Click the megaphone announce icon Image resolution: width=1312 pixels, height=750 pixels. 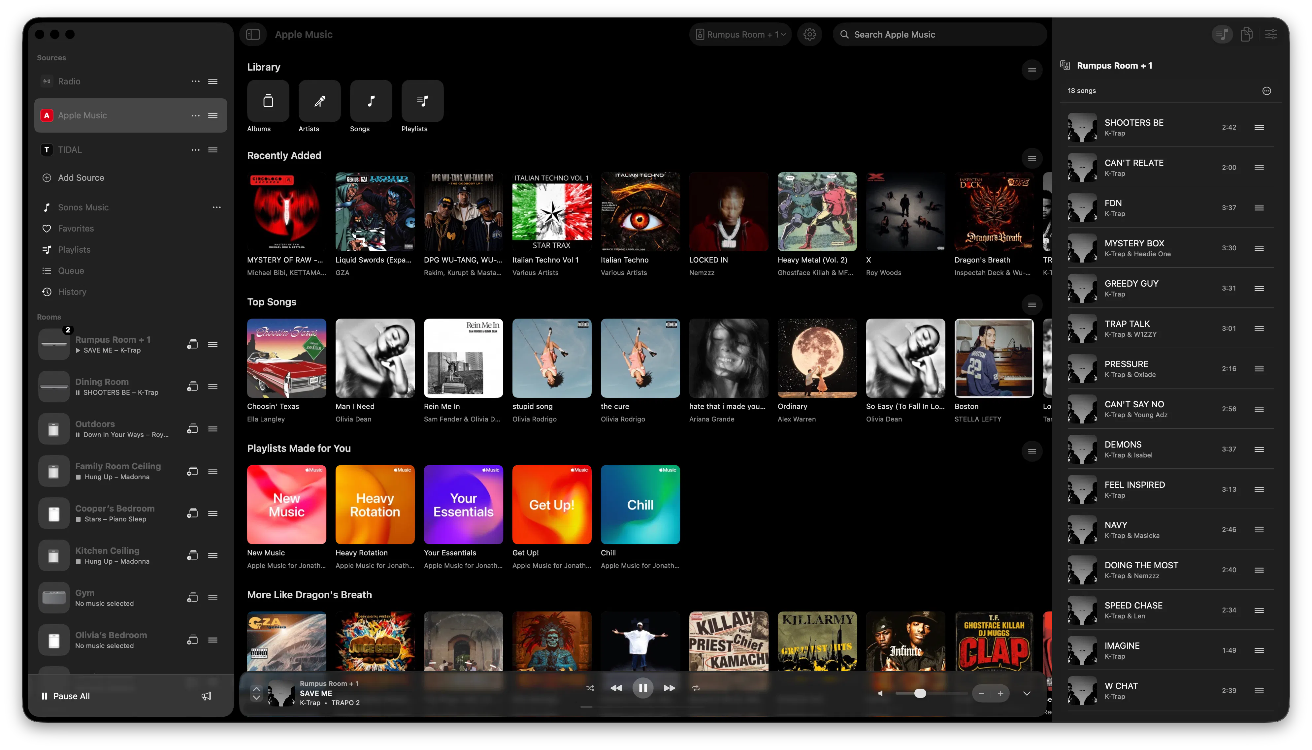pyautogui.click(x=206, y=696)
